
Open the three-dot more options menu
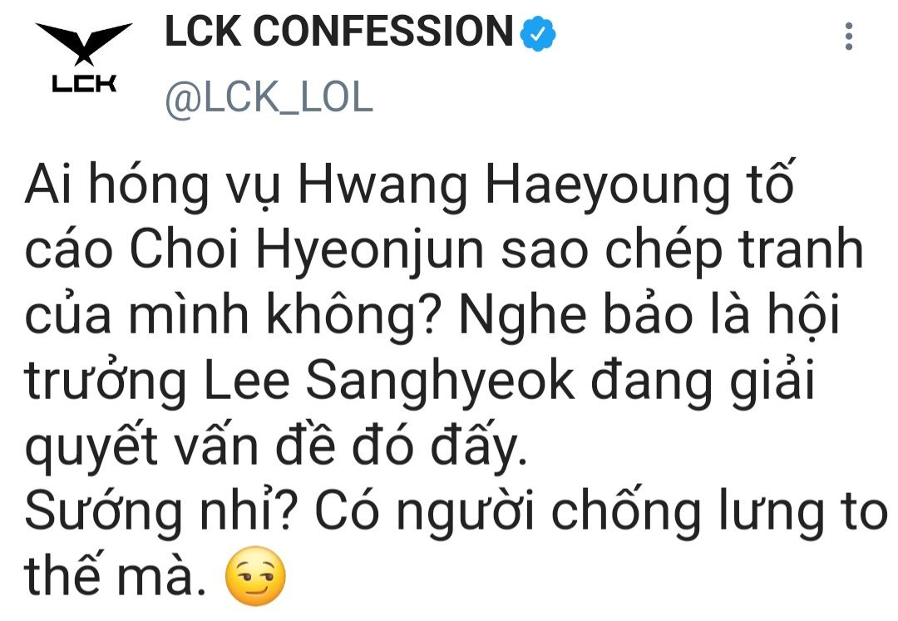(849, 37)
